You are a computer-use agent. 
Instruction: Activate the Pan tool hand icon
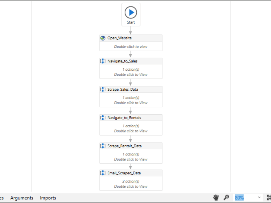(216, 198)
